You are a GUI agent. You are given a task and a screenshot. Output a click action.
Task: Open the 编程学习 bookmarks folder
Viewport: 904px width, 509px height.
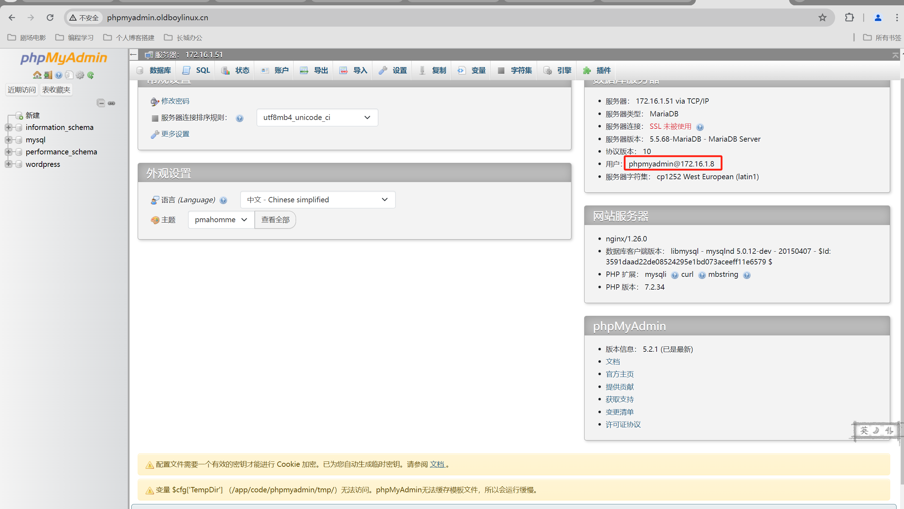coord(75,38)
